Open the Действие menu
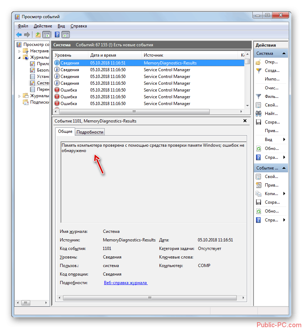This screenshot has width=303, height=329. (43, 26)
